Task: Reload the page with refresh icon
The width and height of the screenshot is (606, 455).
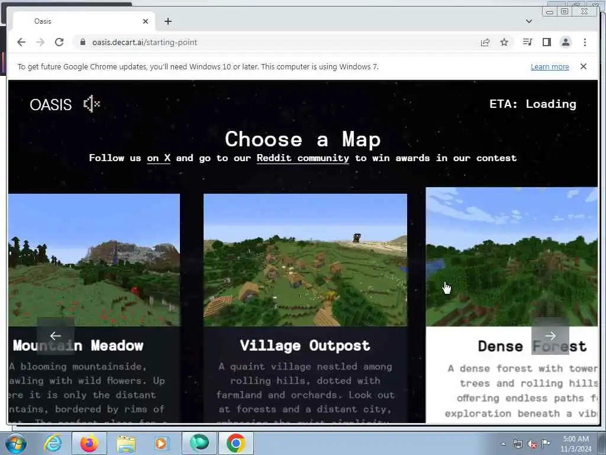Action: pos(59,42)
